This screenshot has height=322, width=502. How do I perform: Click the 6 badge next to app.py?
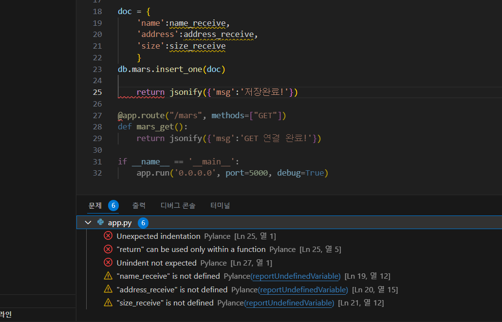[x=143, y=223]
